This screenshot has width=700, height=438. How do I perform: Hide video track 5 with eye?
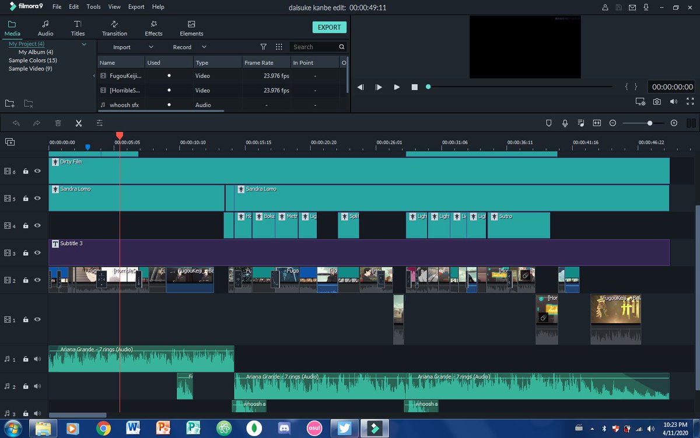point(37,198)
